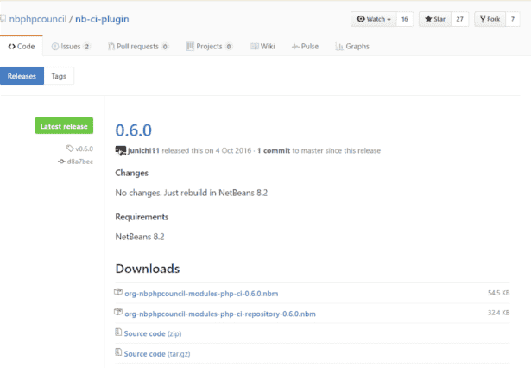The height and width of the screenshot is (368, 531).
Task: View the 16 watchers count
Action: tap(405, 19)
